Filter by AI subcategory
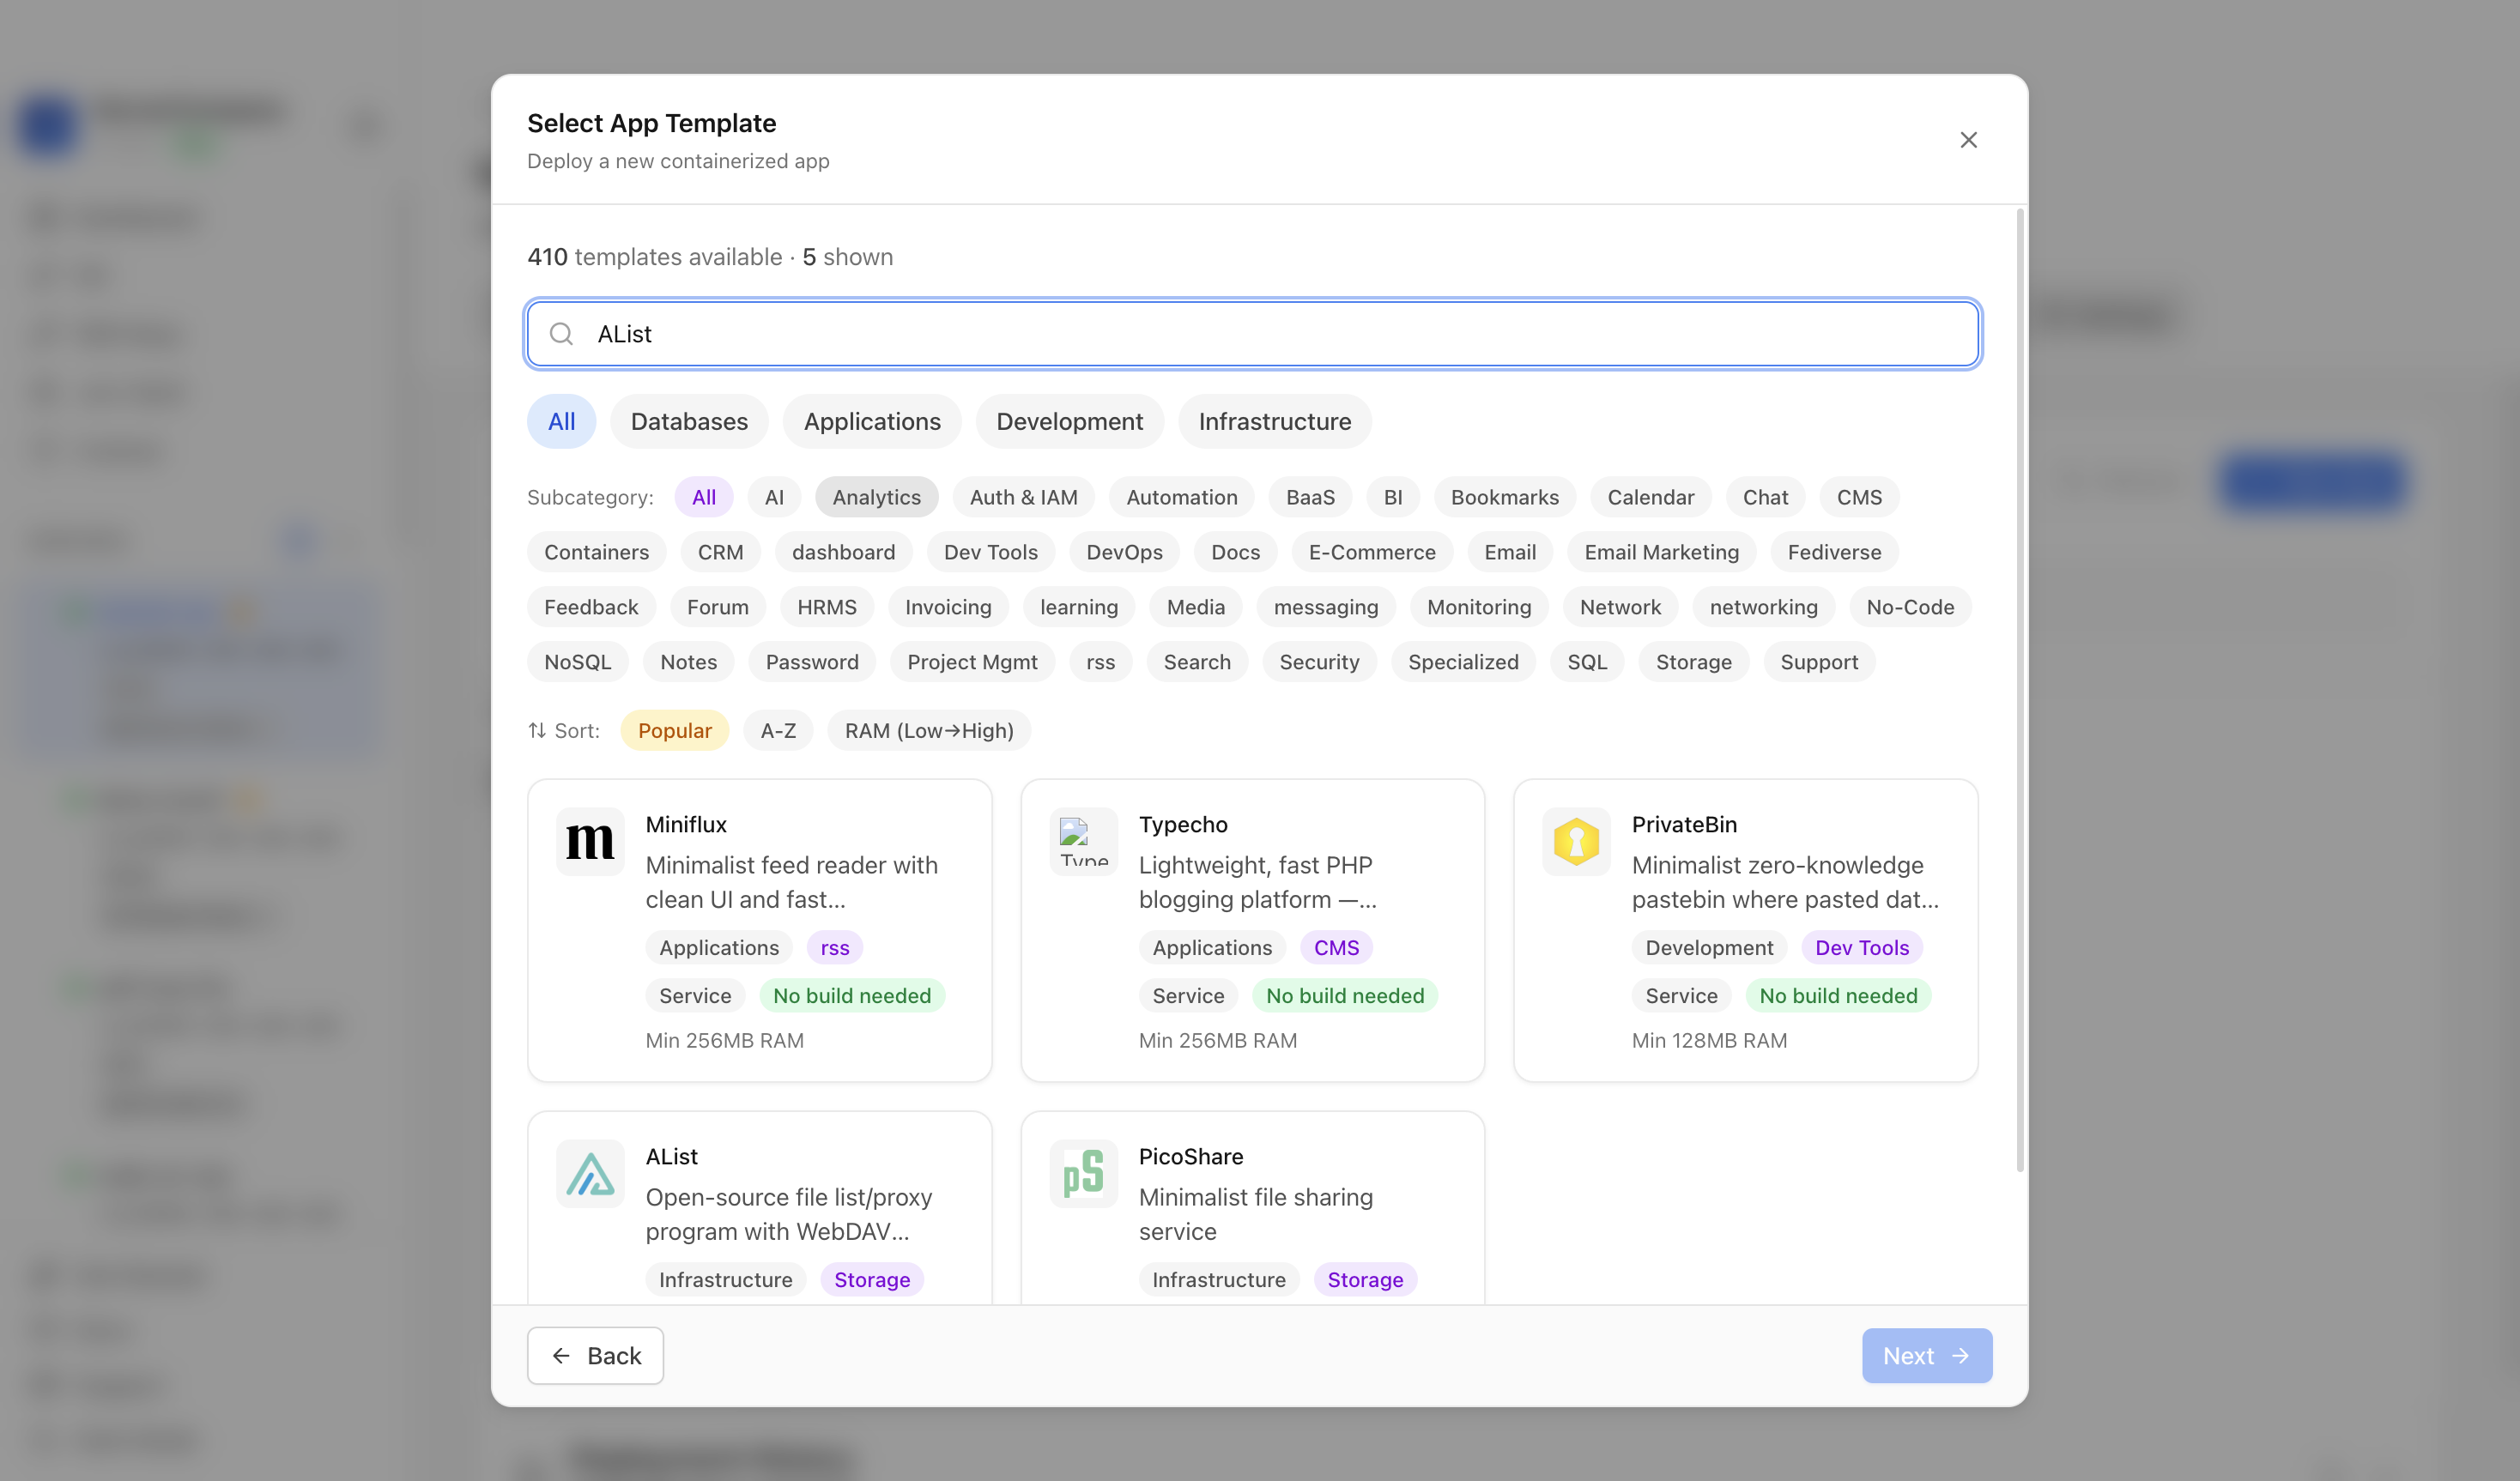Screen dimensions: 2520x1481 point(774,497)
